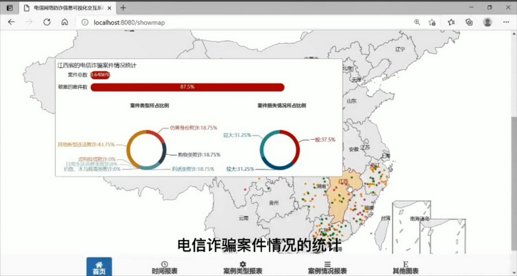Add this page to favorites
This screenshot has width=517, height=276.
(x=432, y=22)
